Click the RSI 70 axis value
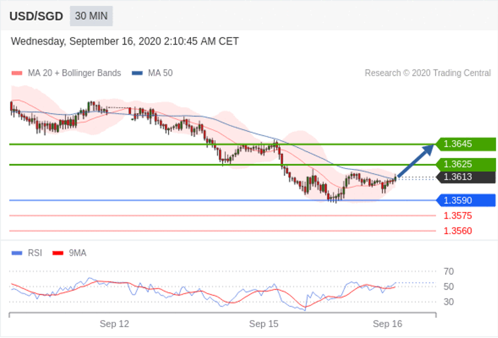The width and height of the screenshot is (498, 338). [449, 272]
